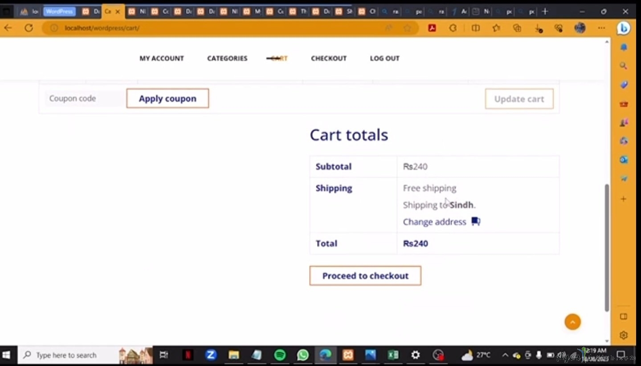Launch WhatsApp from the taskbar
The width and height of the screenshot is (641, 366).
[x=303, y=355]
